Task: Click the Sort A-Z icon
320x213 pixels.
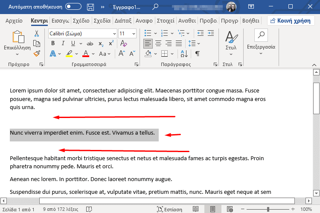Action: pos(184,54)
